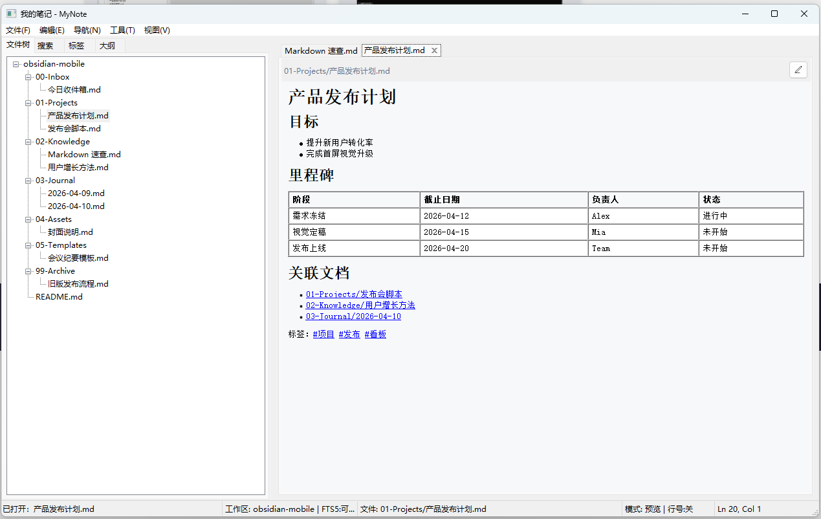This screenshot has height=519, width=821.
Task: Switch to the 大纲 sidebar tab
Action: [x=107, y=45]
